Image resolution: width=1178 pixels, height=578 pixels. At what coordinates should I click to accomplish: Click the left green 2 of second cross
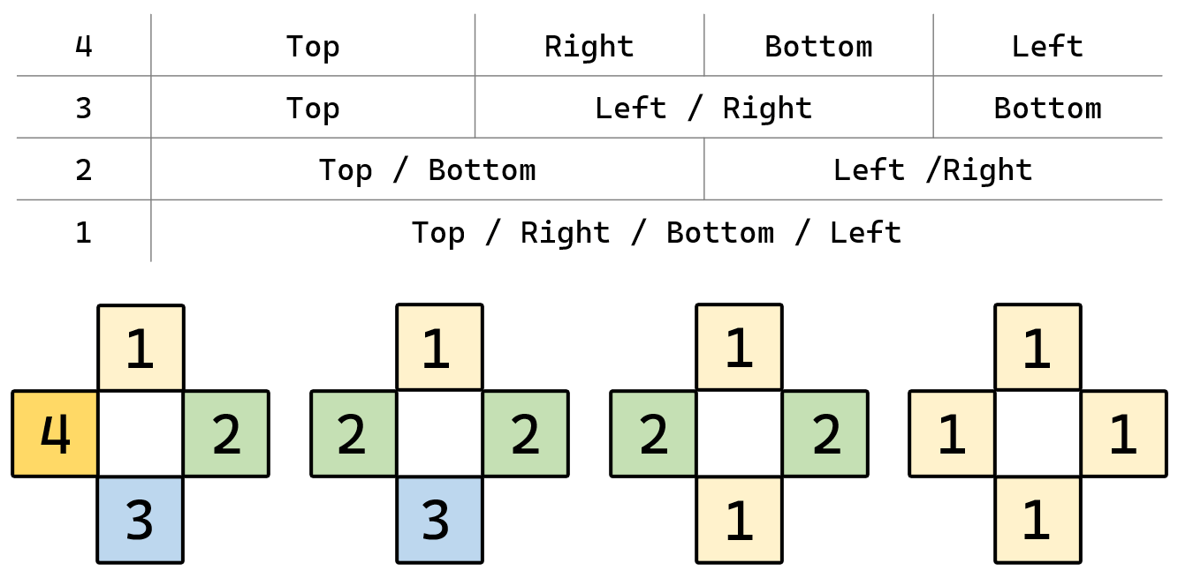tap(353, 434)
